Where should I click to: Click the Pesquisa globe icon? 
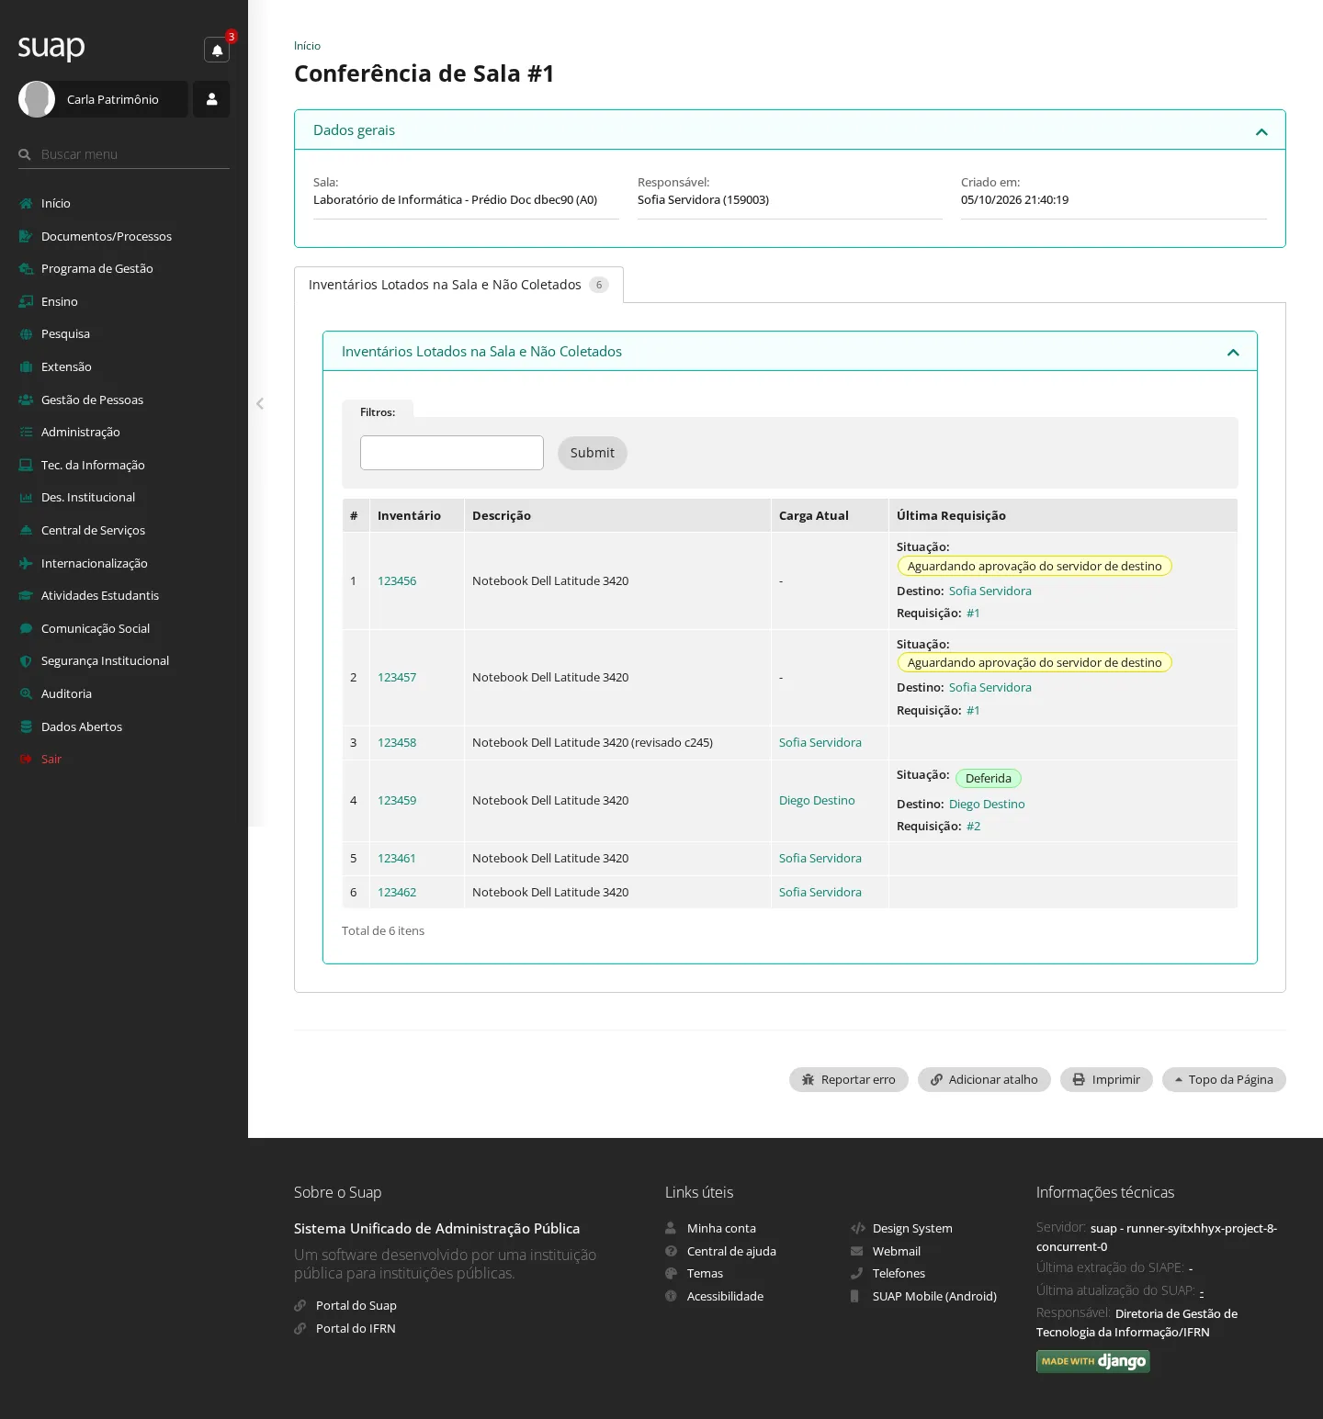[x=26, y=334]
